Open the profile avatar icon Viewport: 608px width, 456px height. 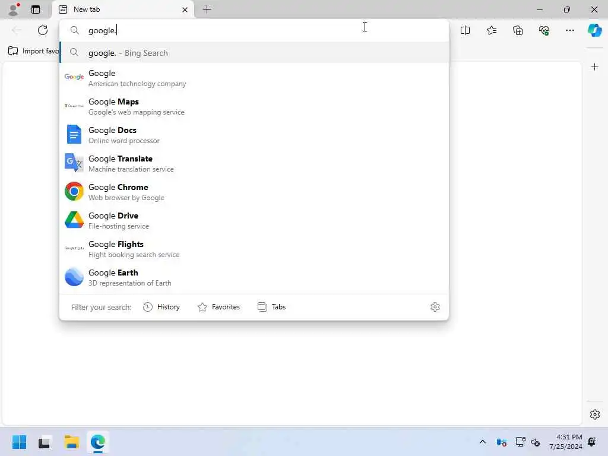click(14, 9)
